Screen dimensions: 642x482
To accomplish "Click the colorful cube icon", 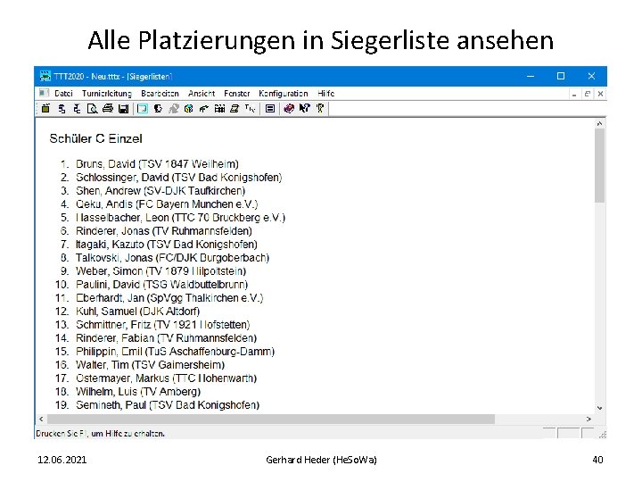I will coord(189,109).
